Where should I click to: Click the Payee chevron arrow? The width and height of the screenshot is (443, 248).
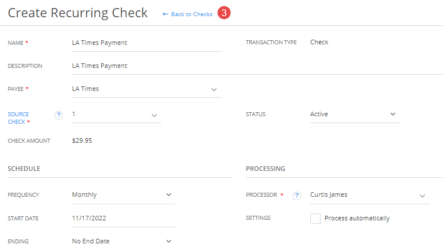pos(214,90)
